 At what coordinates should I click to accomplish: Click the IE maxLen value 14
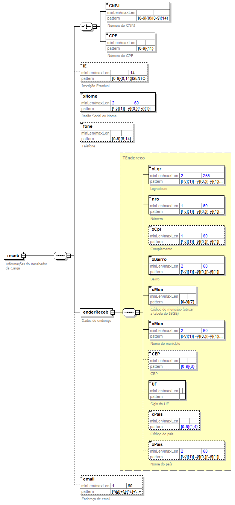[x=132, y=73]
